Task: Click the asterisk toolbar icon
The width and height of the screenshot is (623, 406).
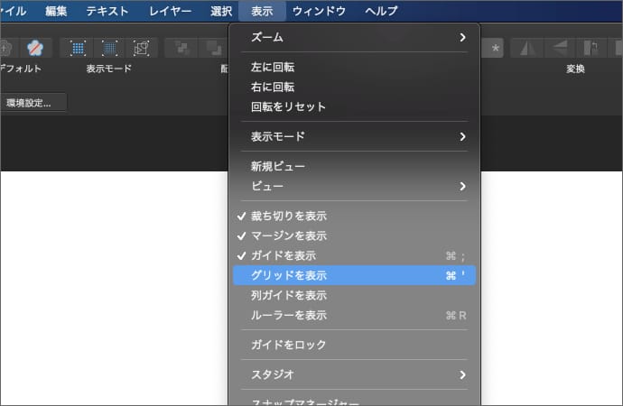Action: coord(495,48)
